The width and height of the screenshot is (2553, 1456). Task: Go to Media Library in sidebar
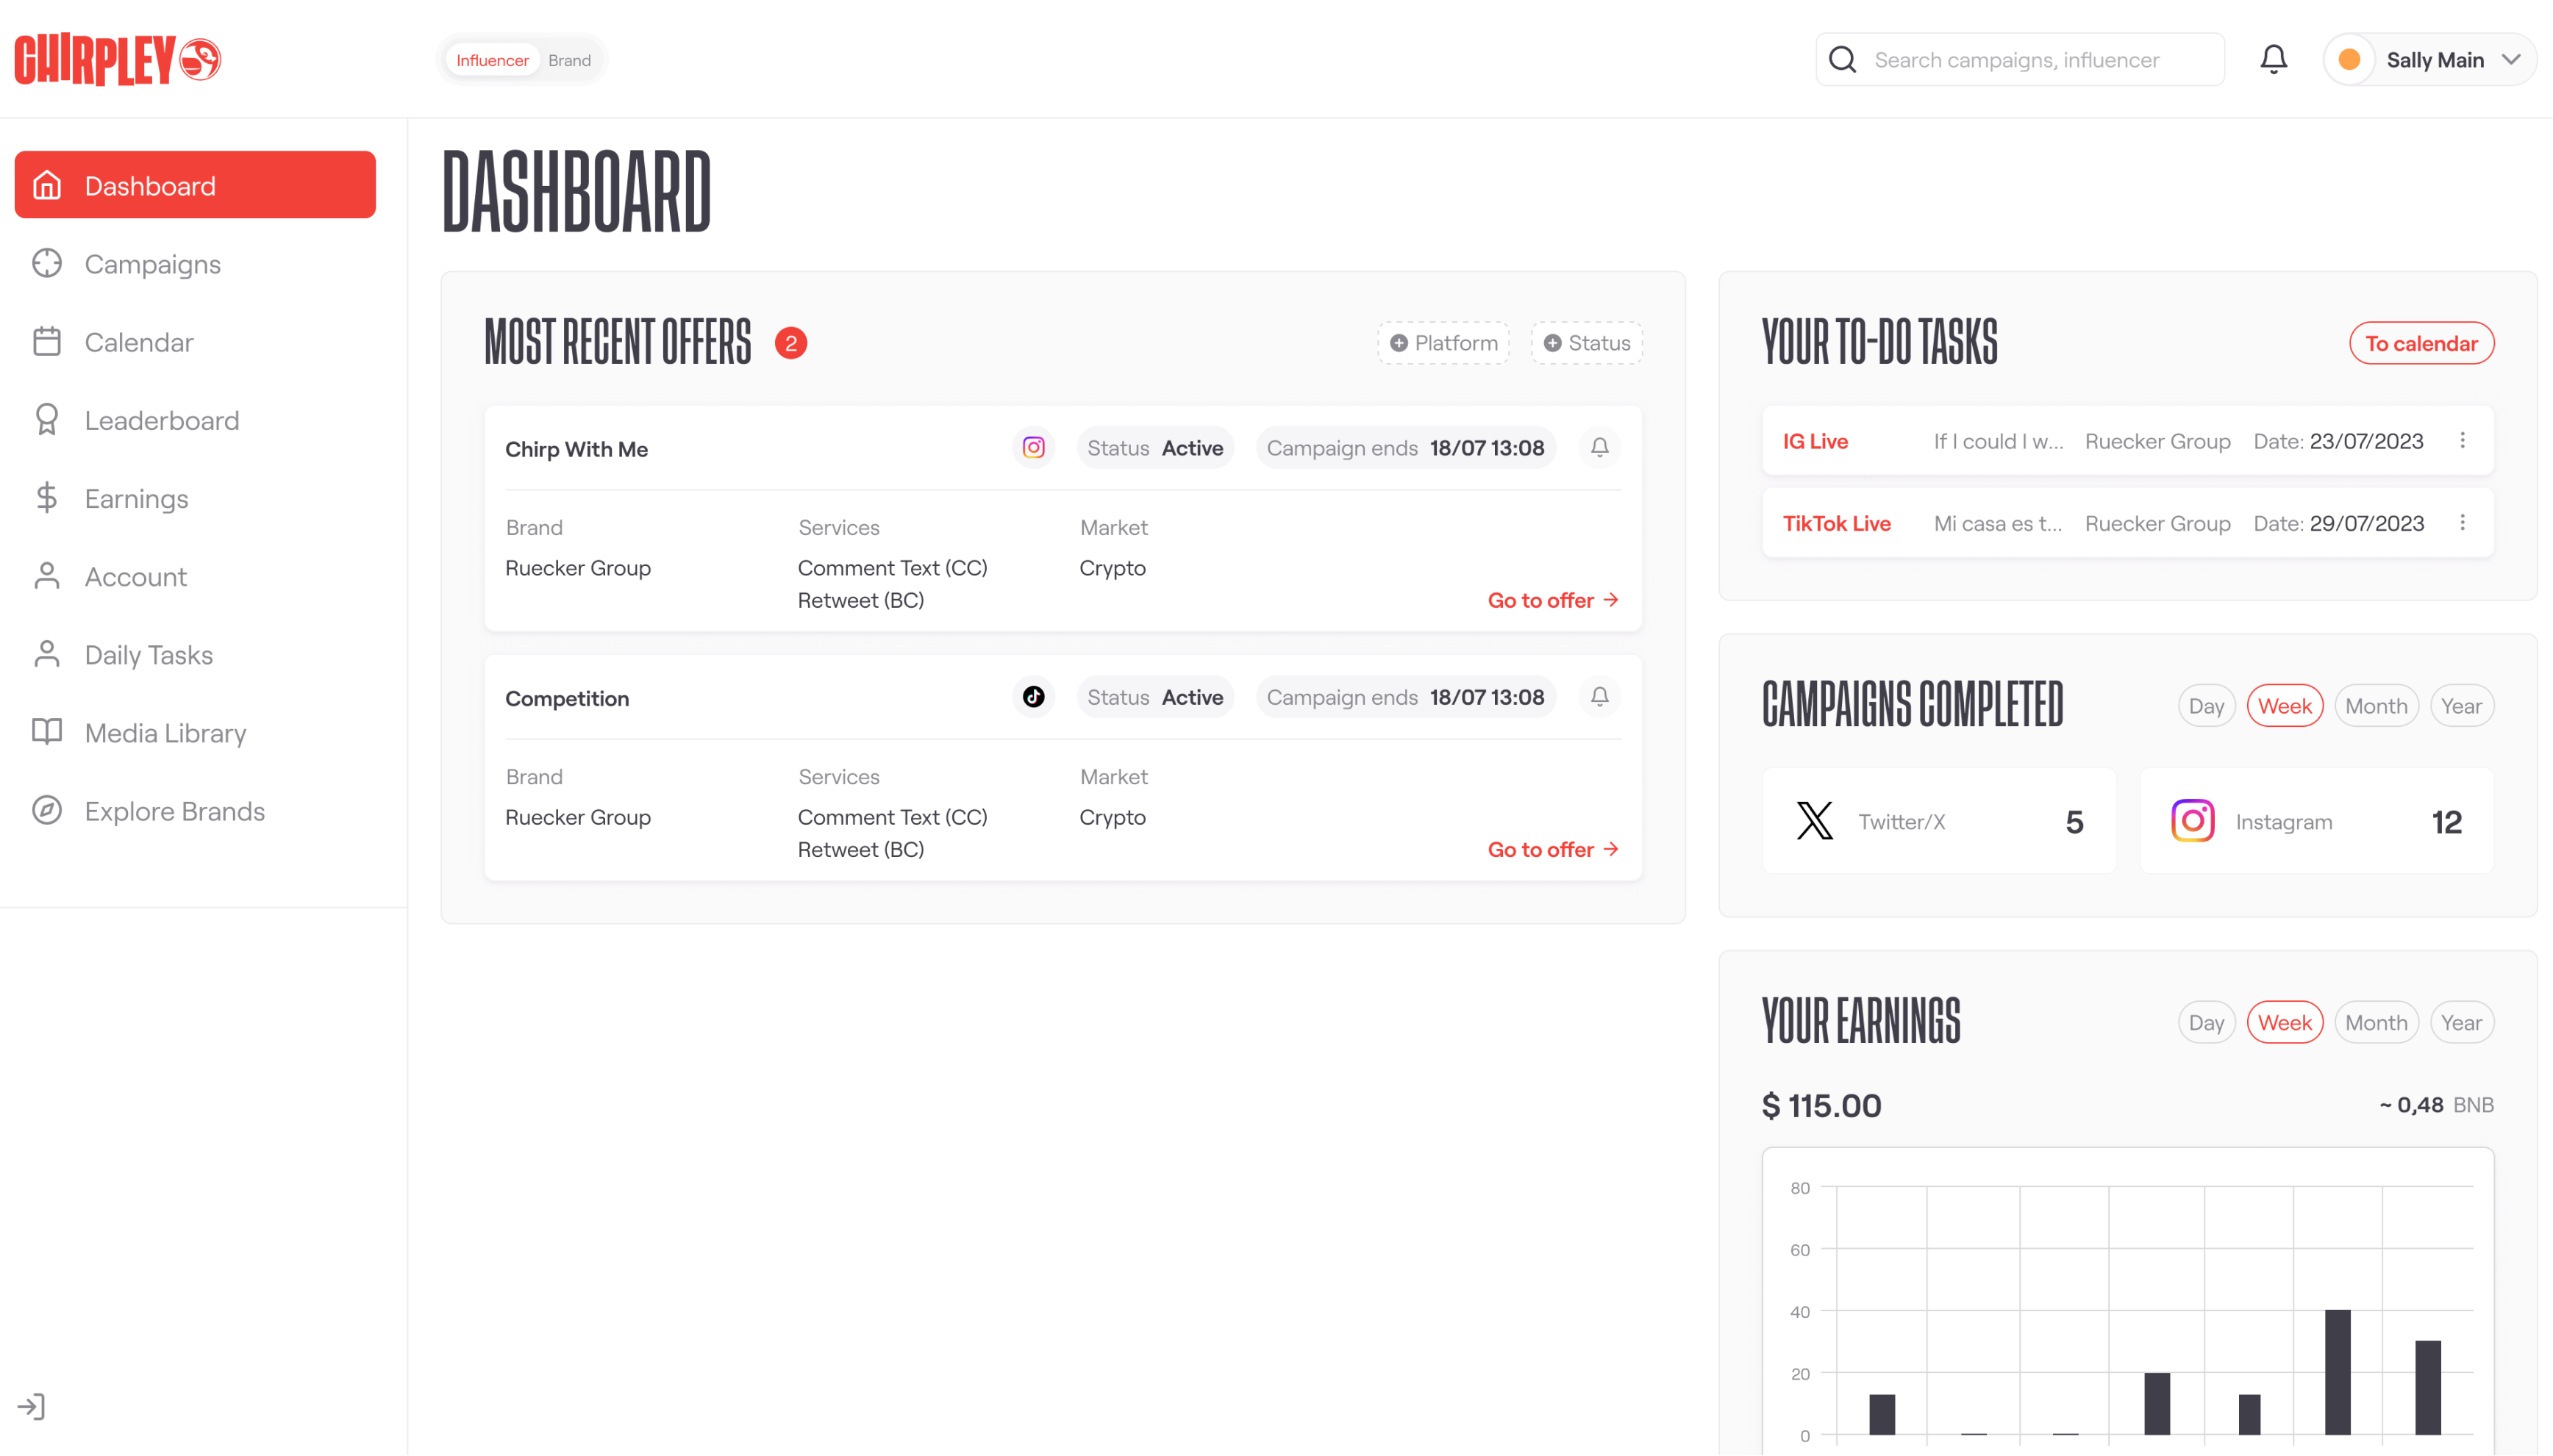(165, 733)
